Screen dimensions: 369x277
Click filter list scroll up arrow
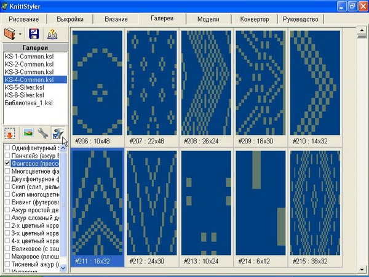[63, 148]
